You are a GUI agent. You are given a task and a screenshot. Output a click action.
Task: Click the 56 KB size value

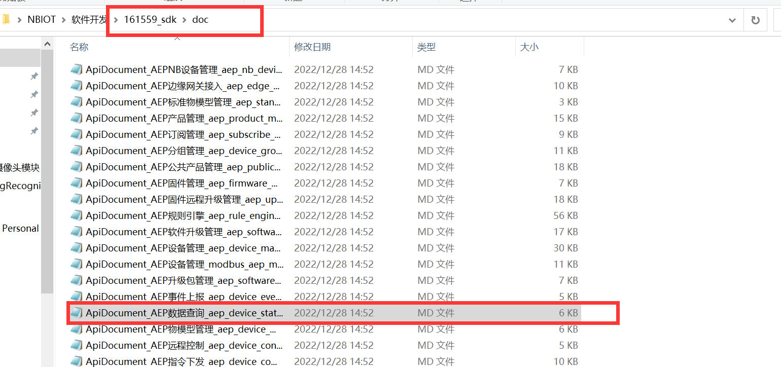point(566,215)
